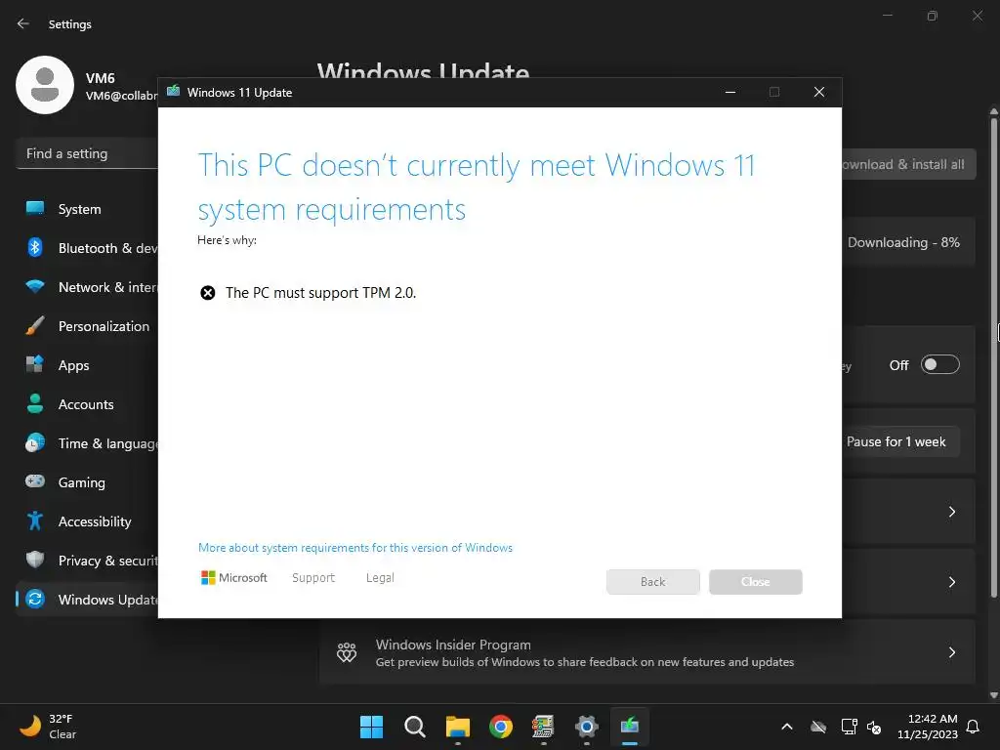Expand hidden system tray icons chevron
1000x750 pixels.
click(787, 727)
